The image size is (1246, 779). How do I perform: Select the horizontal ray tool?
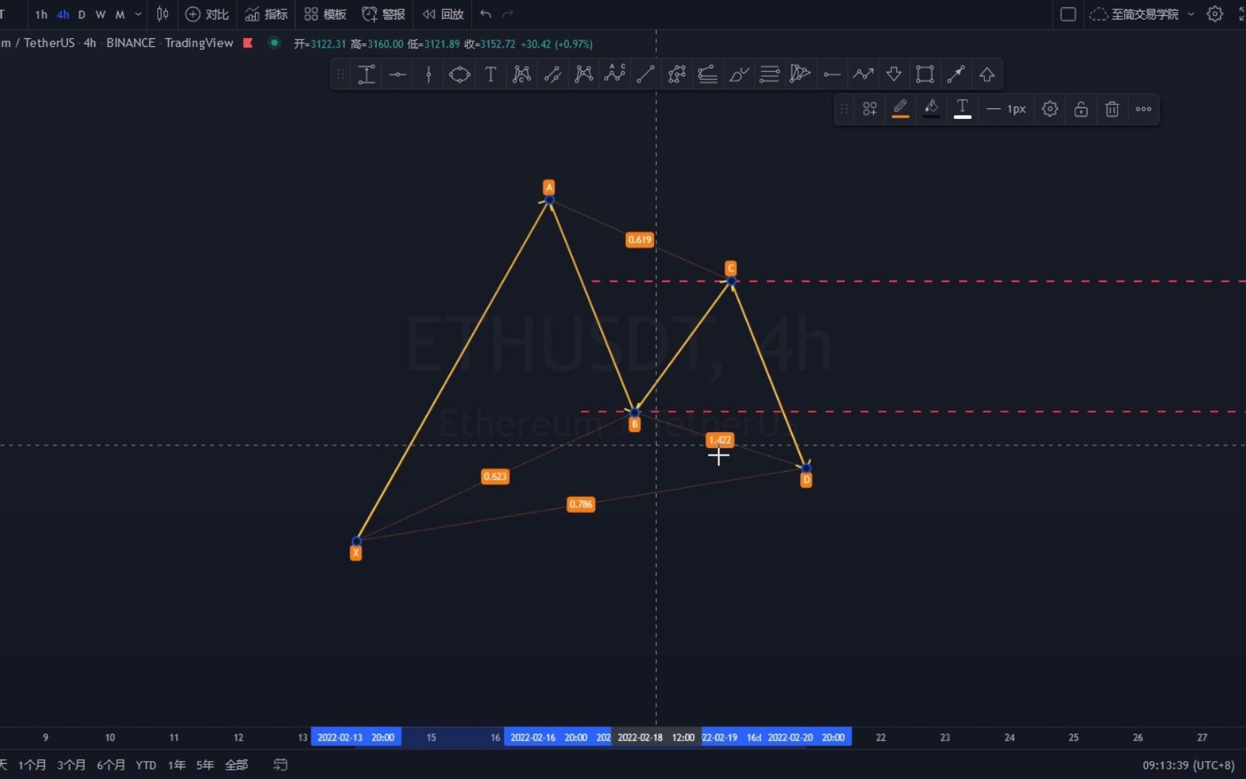point(831,74)
